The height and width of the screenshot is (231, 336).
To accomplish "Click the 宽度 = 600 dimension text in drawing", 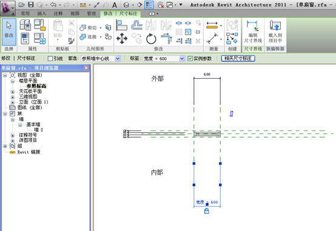I will [207, 202].
